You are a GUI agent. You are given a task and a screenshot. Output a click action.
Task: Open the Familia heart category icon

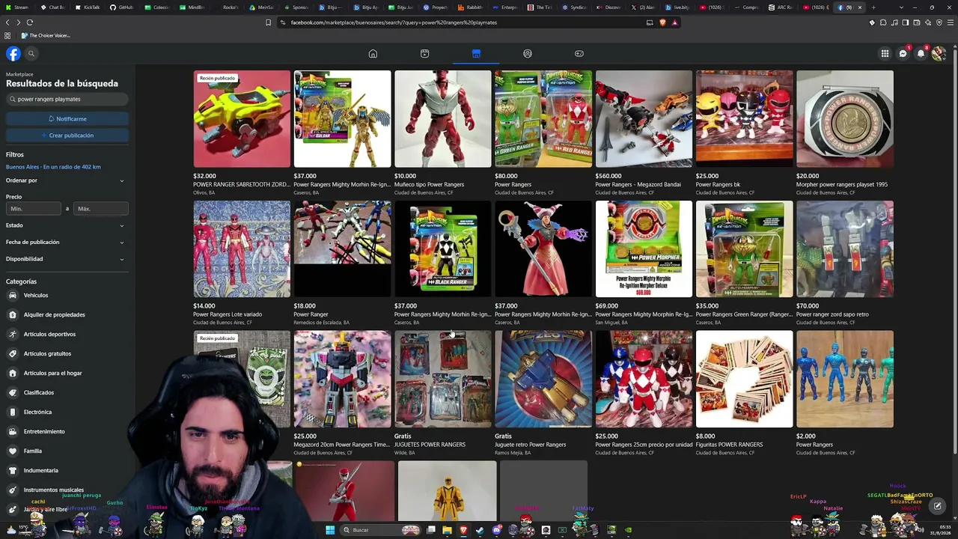click(x=13, y=451)
